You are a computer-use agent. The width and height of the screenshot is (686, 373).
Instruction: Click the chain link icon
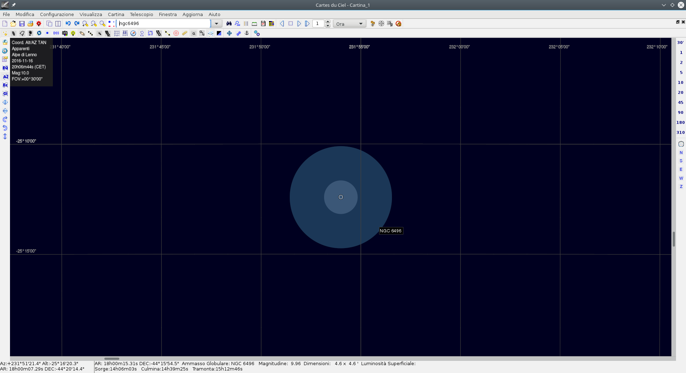click(x=238, y=33)
